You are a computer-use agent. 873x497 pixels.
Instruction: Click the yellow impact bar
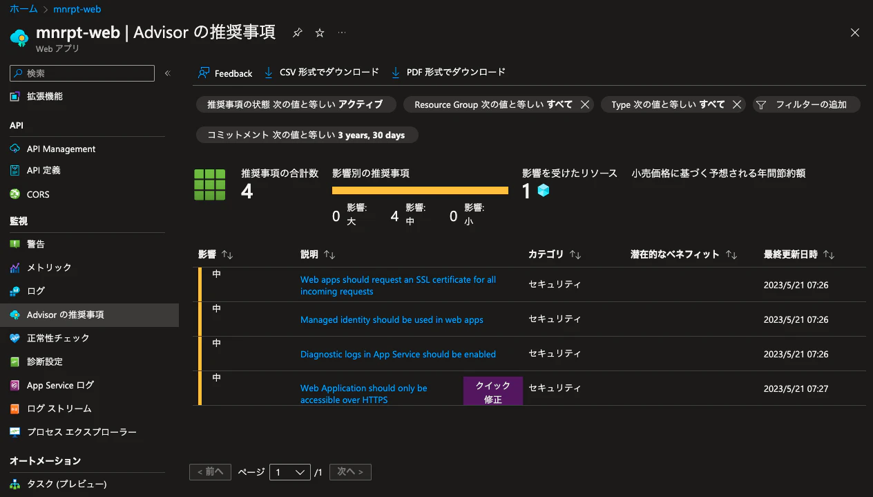[420, 191]
